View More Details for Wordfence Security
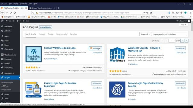Viewport: 193px width, 108px height. [x=181, y=53]
